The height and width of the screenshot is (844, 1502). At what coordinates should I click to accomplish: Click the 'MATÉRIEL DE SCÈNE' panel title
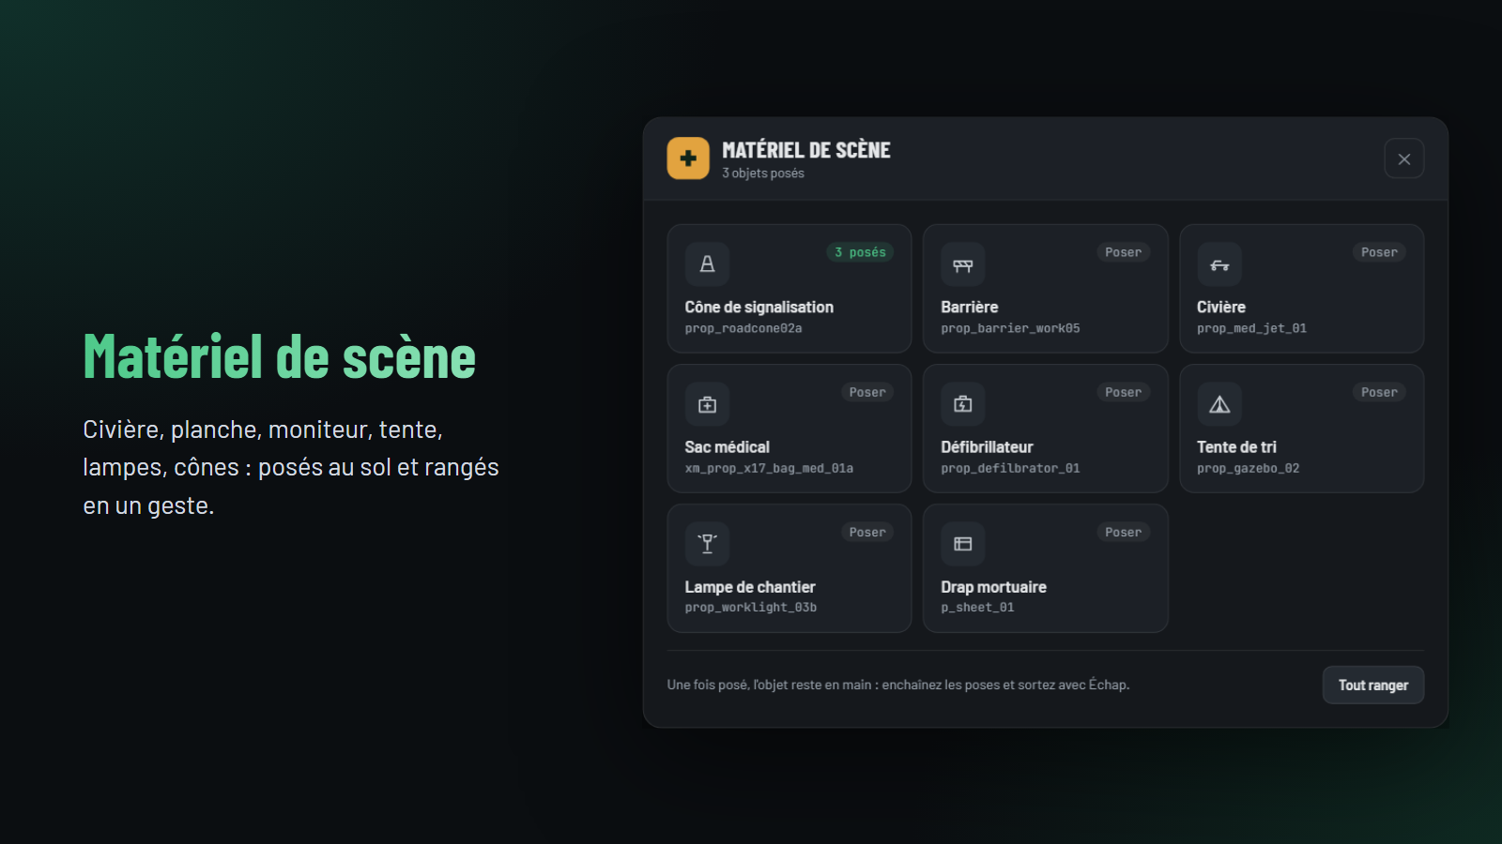pyautogui.click(x=806, y=150)
